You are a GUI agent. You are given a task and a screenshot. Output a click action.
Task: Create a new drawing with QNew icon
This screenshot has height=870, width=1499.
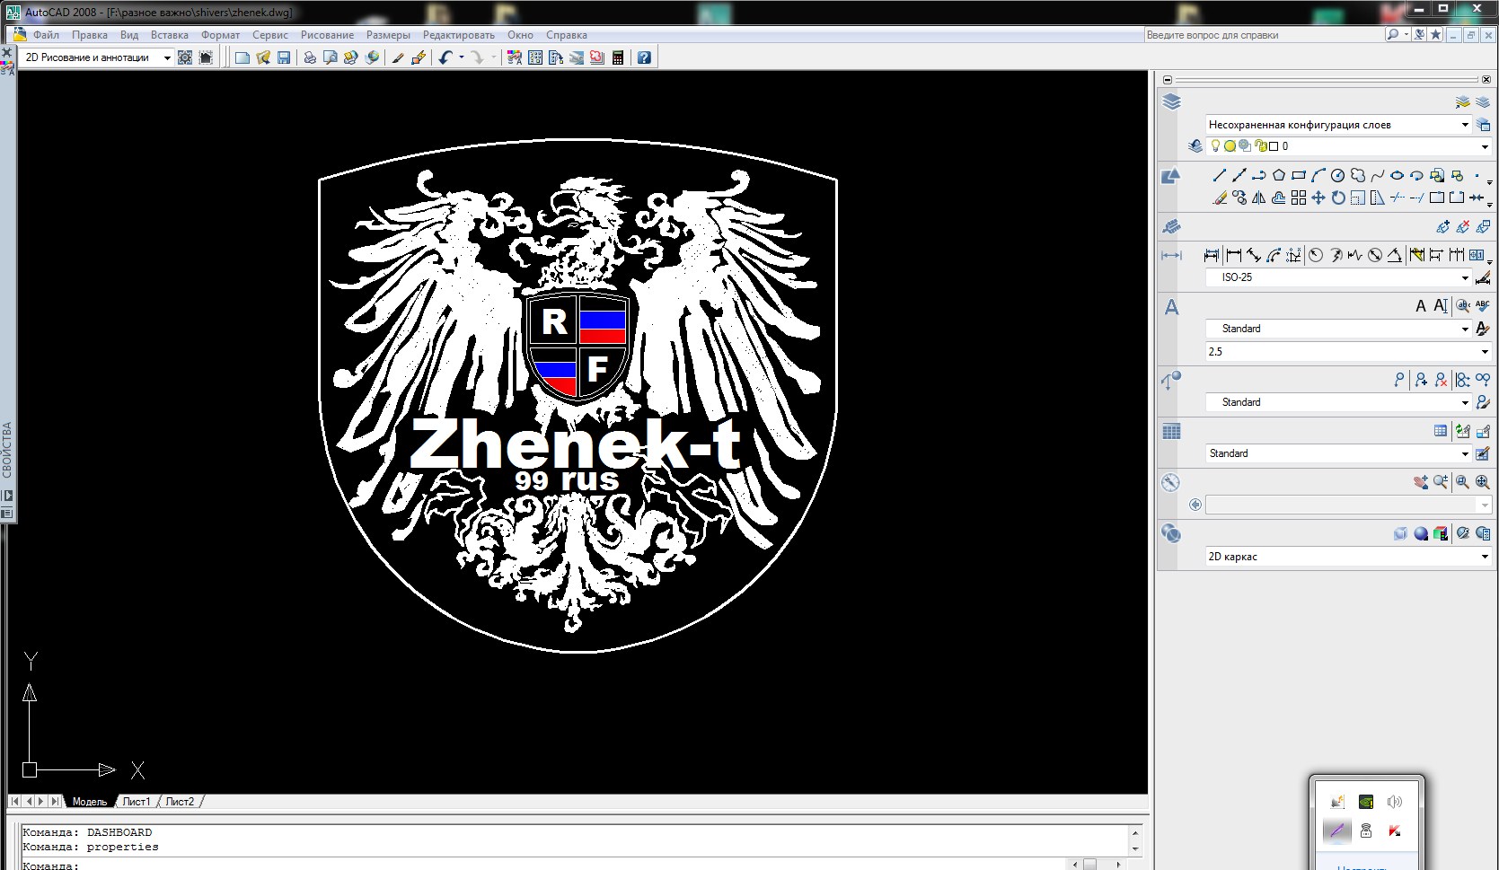[242, 57]
